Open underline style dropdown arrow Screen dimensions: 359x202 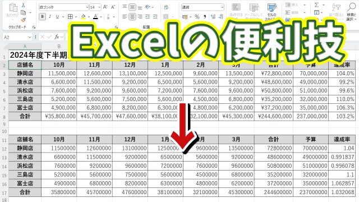point(63,17)
